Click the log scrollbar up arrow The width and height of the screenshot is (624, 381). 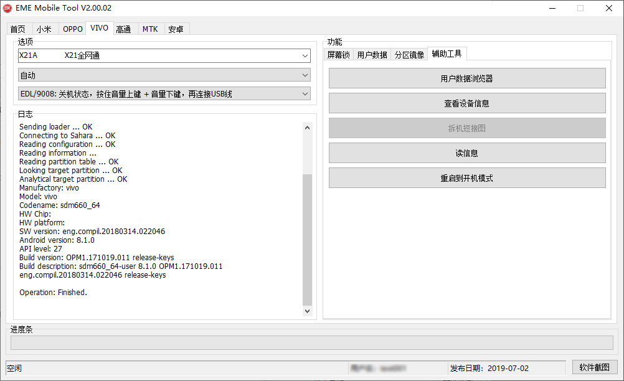click(307, 128)
